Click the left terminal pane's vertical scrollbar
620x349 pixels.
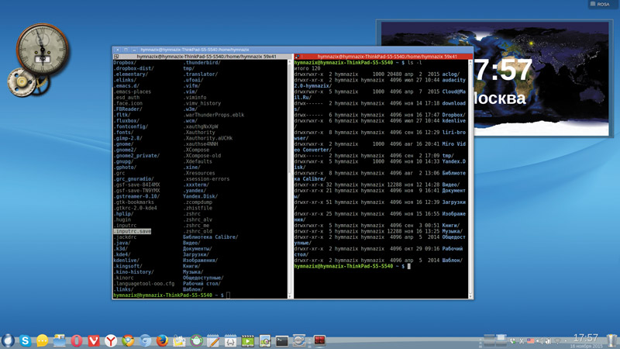pyautogui.click(x=290, y=179)
